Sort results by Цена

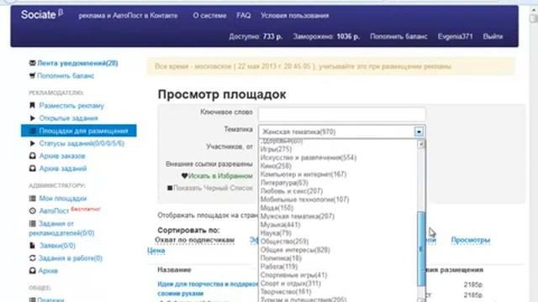[156, 250]
